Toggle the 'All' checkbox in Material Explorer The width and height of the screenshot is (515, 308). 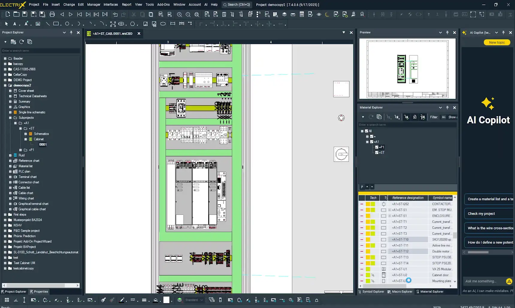366,131
